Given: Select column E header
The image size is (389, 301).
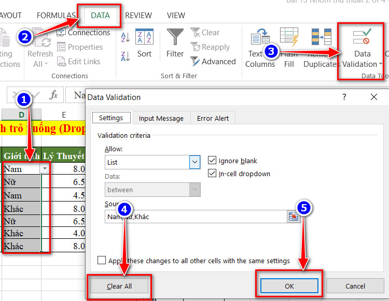Looking at the screenshot, I should (64, 114).
